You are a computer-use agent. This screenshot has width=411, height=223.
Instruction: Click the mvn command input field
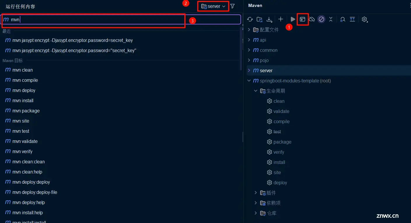coord(121,20)
